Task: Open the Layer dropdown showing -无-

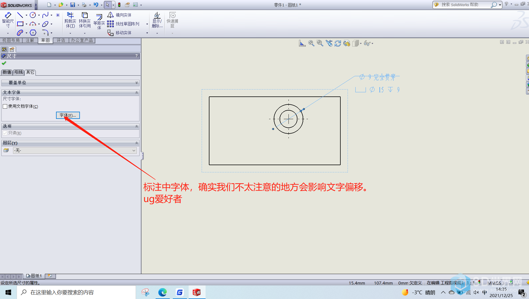Action: click(x=75, y=150)
